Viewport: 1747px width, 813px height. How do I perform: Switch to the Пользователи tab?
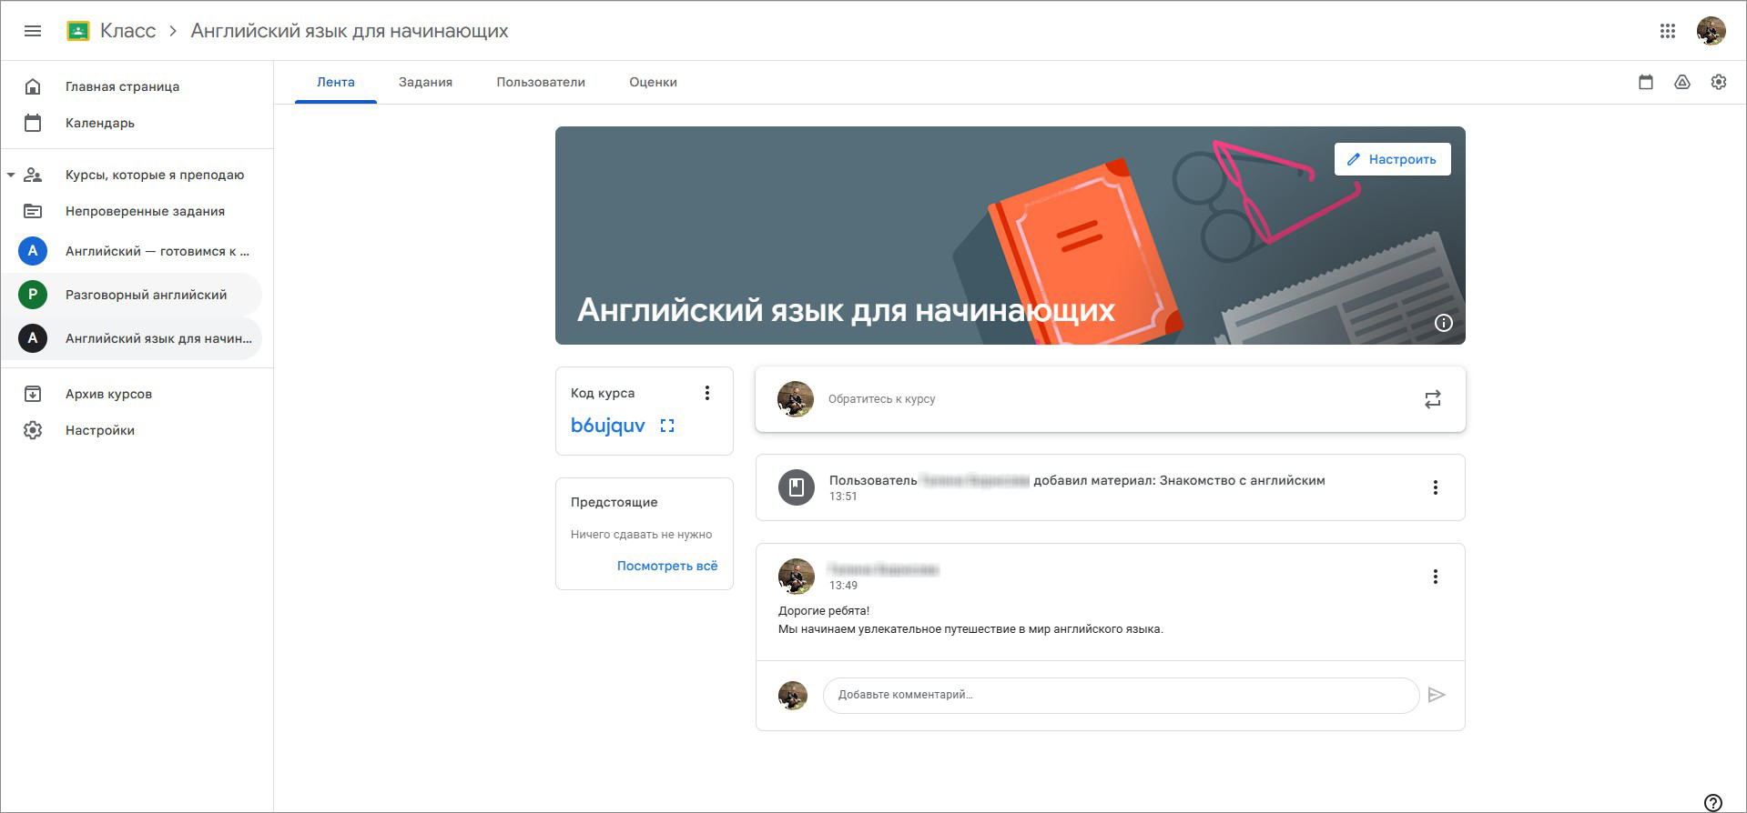point(541,82)
